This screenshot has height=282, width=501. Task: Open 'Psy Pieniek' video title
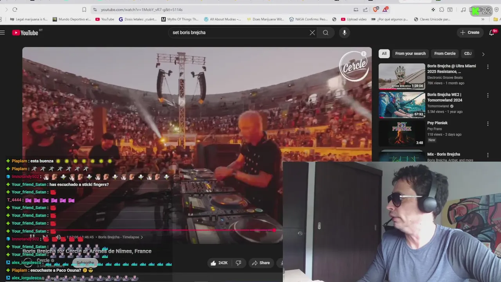tap(437, 123)
